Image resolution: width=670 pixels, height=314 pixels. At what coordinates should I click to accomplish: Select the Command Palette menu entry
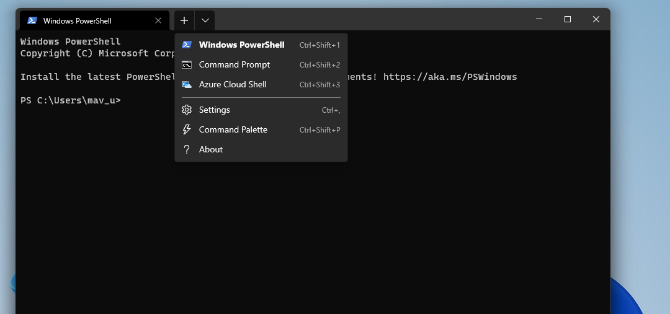[x=233, y=129]
